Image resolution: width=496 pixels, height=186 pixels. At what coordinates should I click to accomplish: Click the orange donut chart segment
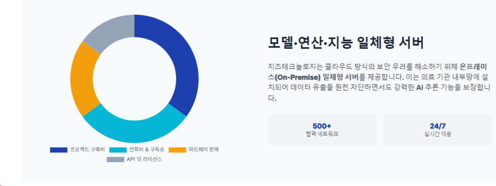coord(82,79)
